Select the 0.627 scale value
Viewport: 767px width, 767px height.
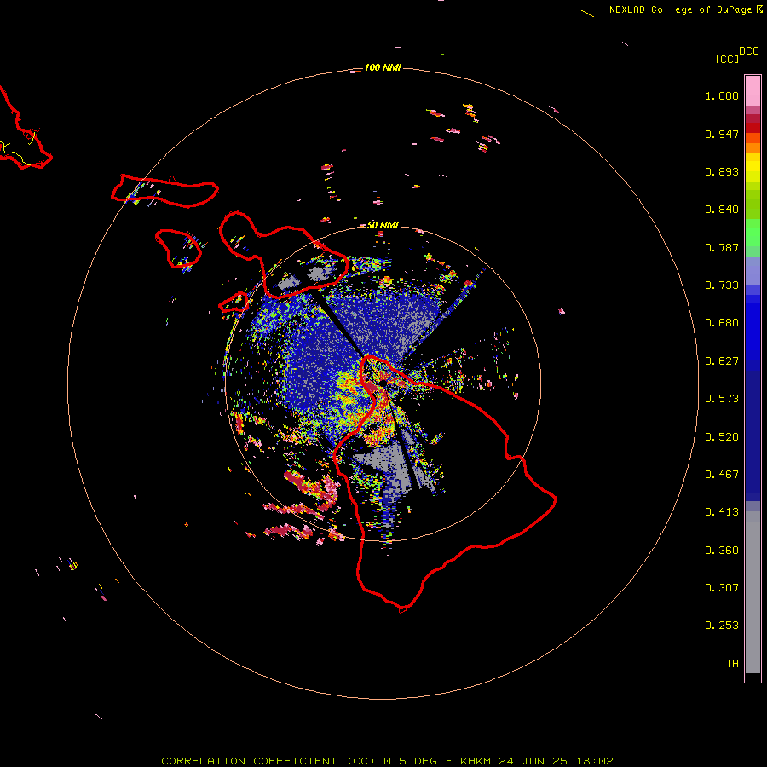pos(722,361)
